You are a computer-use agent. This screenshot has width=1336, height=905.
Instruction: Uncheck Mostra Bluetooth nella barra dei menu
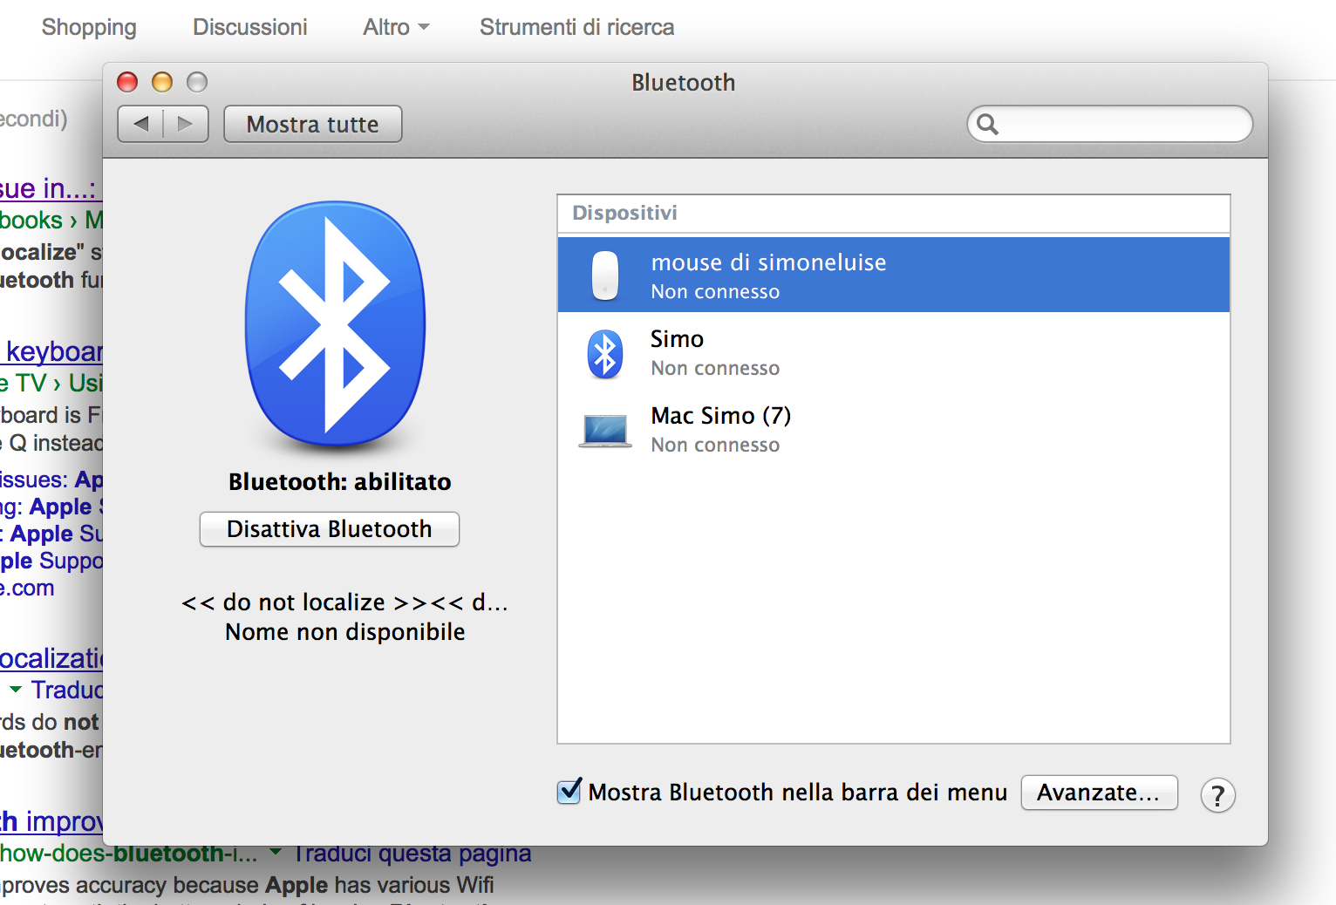(x=569, y=792)
